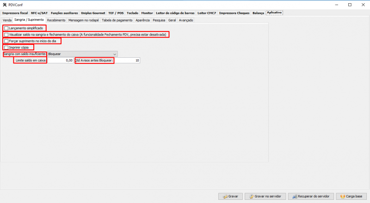Screen dimensions: 370x203
Task: Open the NFC-e/SAT tab
Action: [x=39, y=13]
